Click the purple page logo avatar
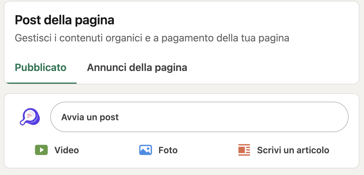Image resolution: width=364 pixels, height=175 pixels. (x=30, y=117)
